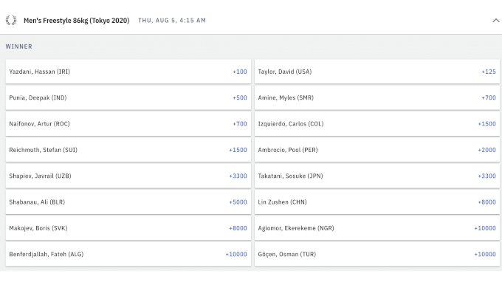
Task: Select Izquierdo, Carlos (COL) at +1500
Action: [376, 123]
